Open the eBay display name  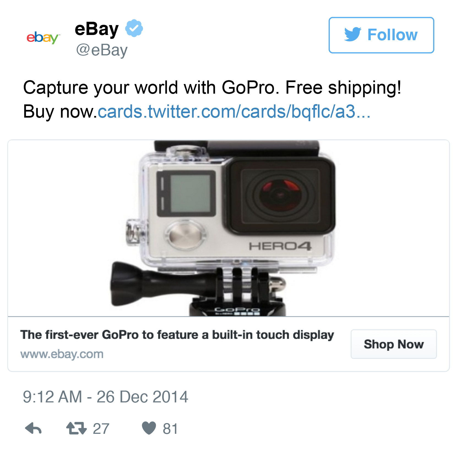pyautogui.click(x=97, y=29)
